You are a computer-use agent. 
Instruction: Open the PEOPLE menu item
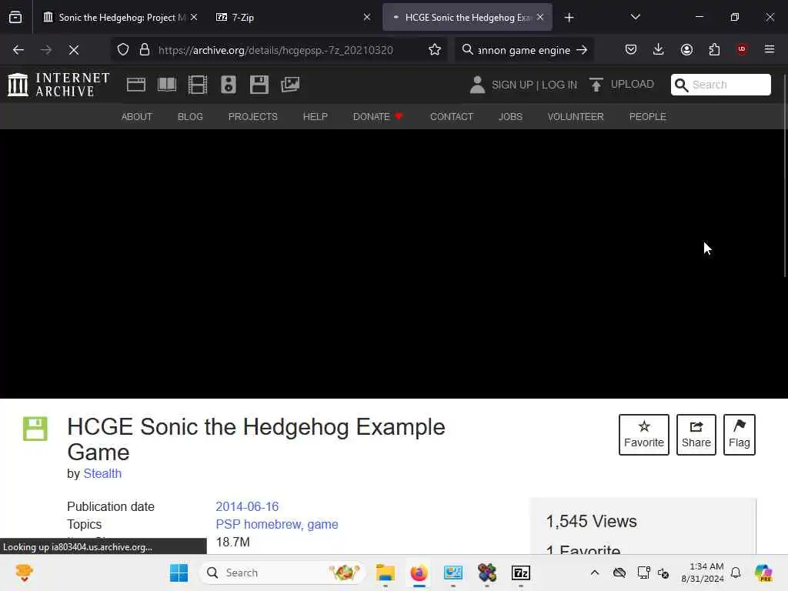pos(648,117)
